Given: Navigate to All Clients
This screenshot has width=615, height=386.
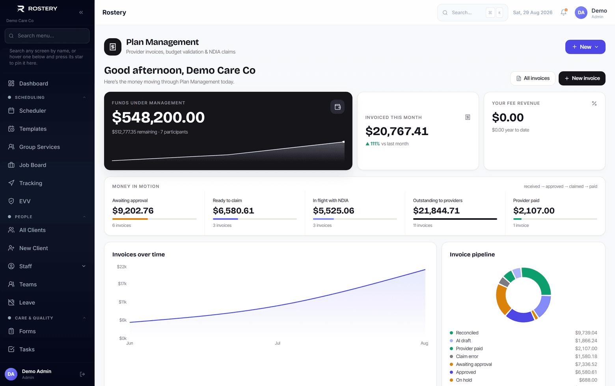Looking at the screenshot, I should click(47, 230).
